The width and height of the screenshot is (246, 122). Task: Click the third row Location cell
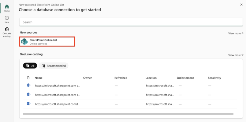[160, 104]
